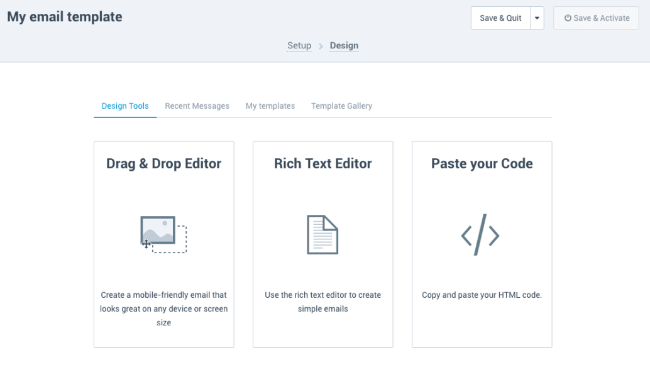Click the rich text document icon
Screen dimensions: 650x370
point(322,234)
